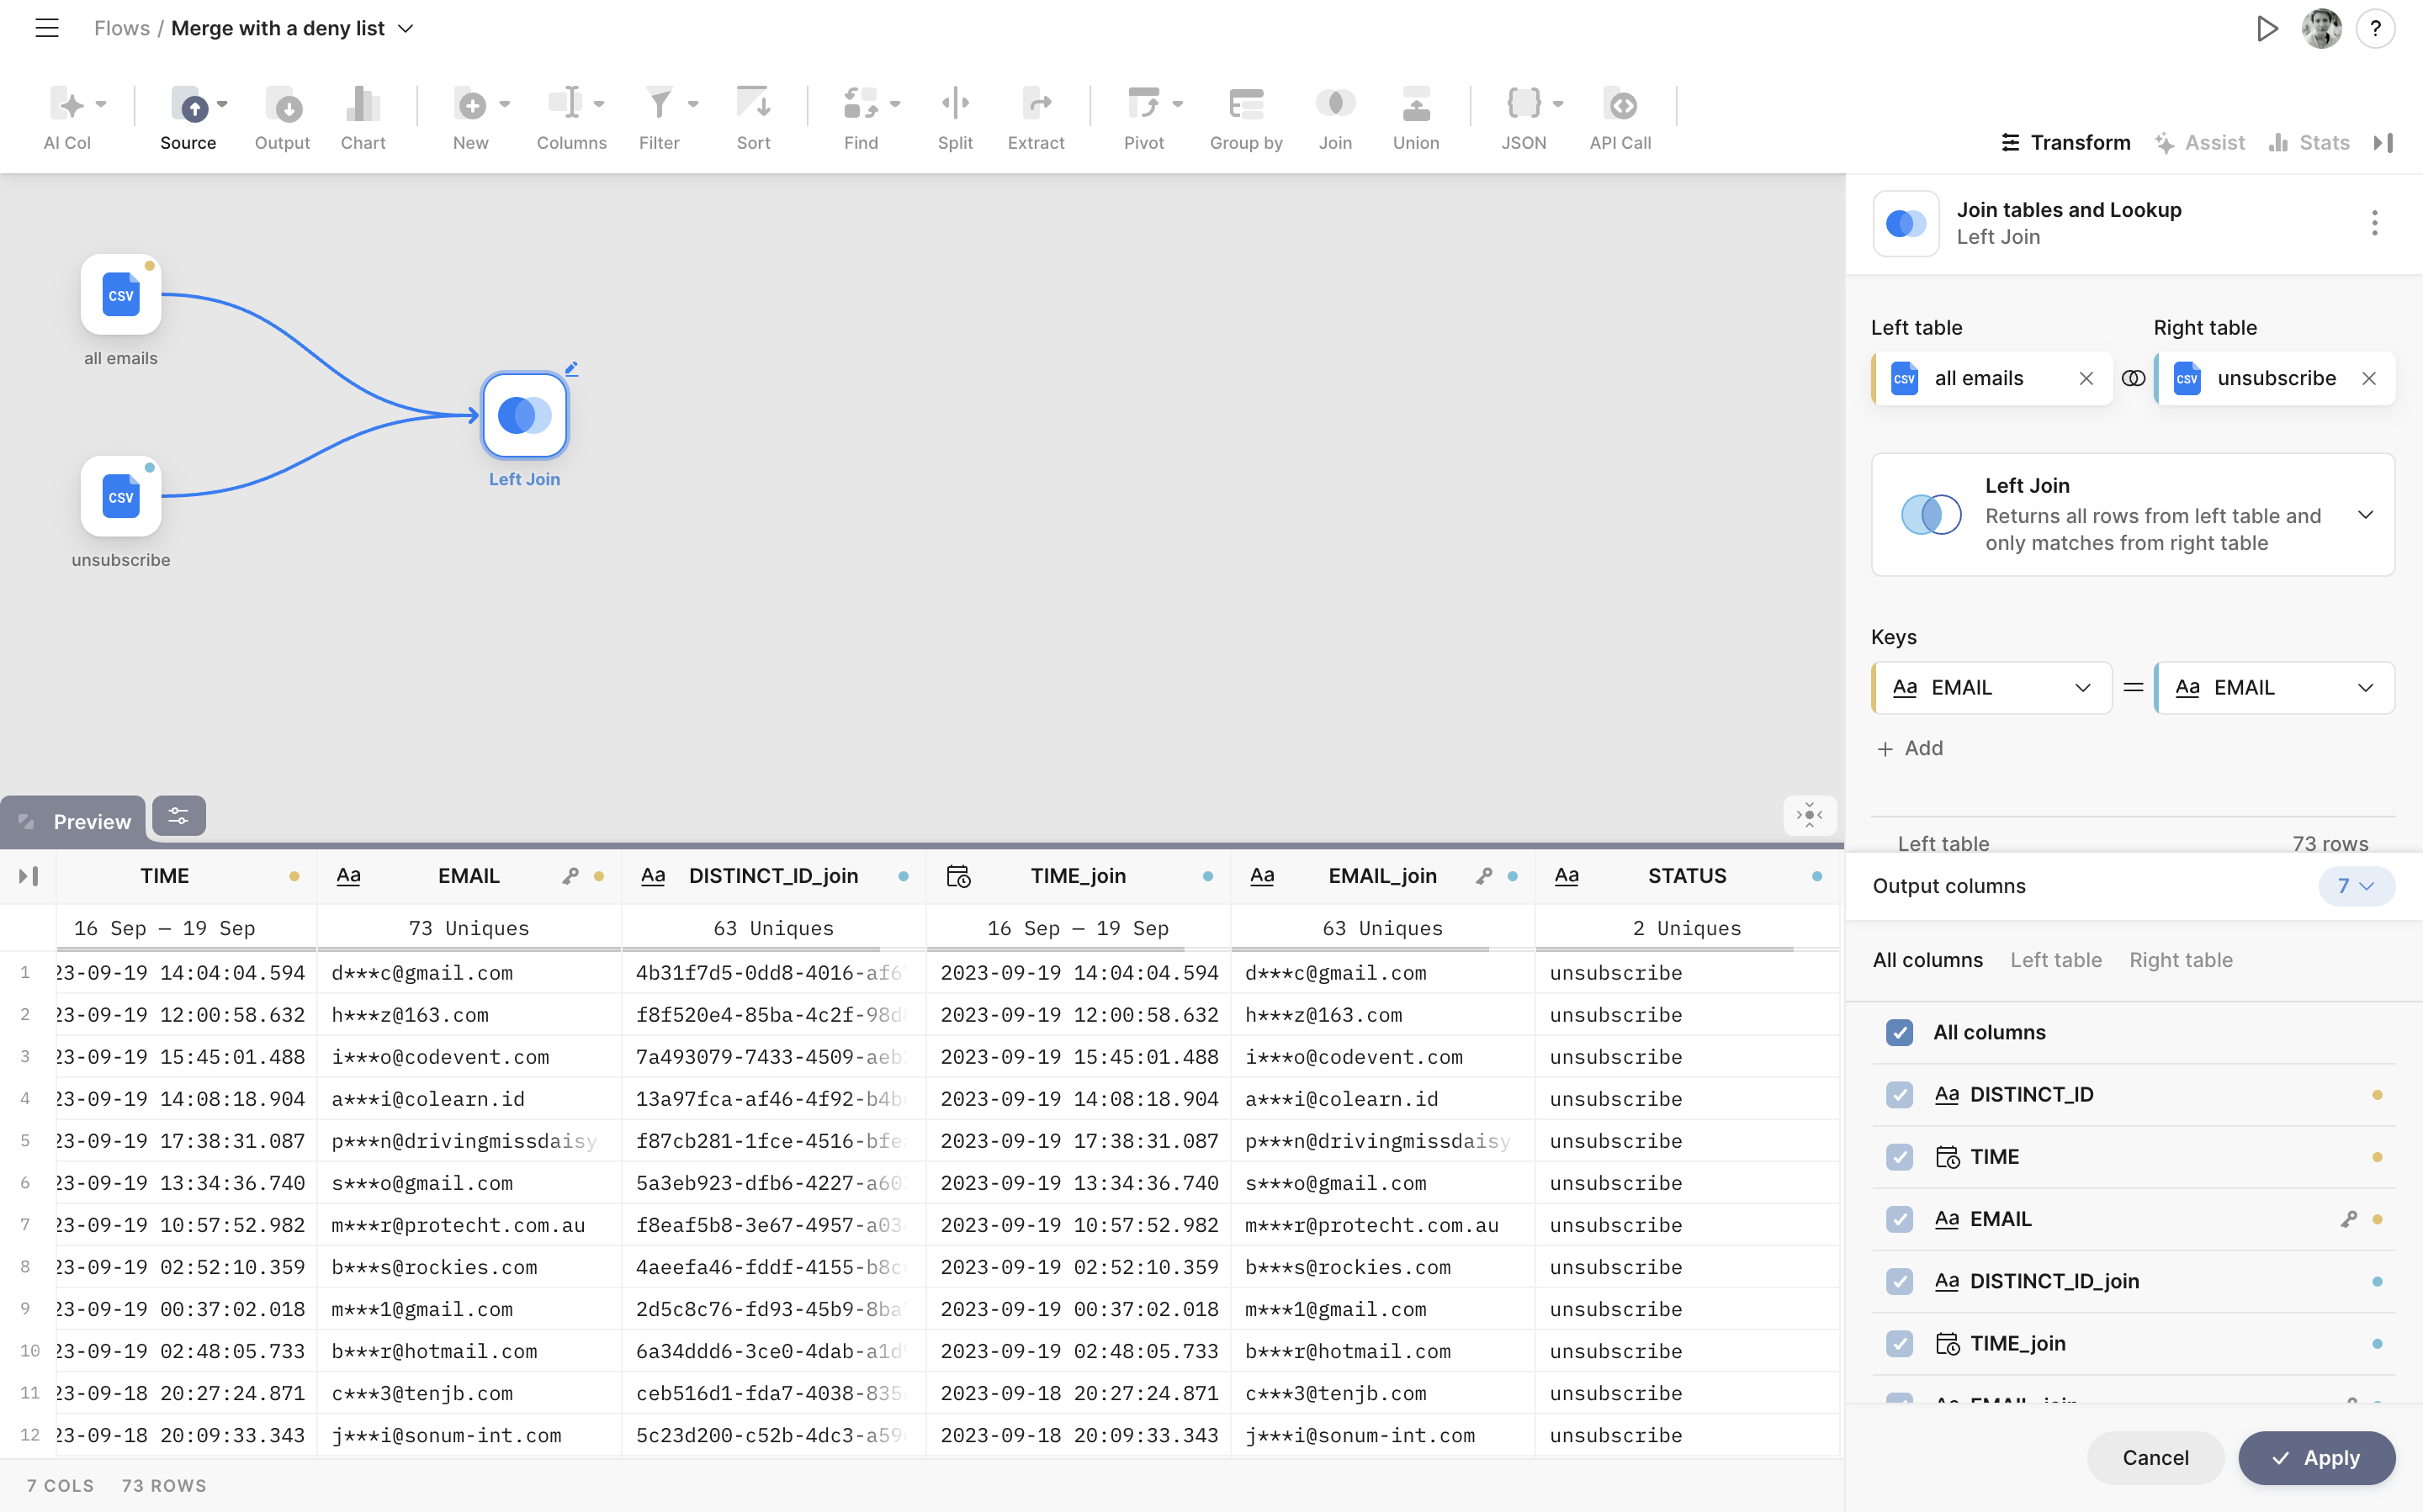The image size is (2423, 1512).
Task: Uncheck the EMAIL column checkbox
Action: click(1899, 1219)
